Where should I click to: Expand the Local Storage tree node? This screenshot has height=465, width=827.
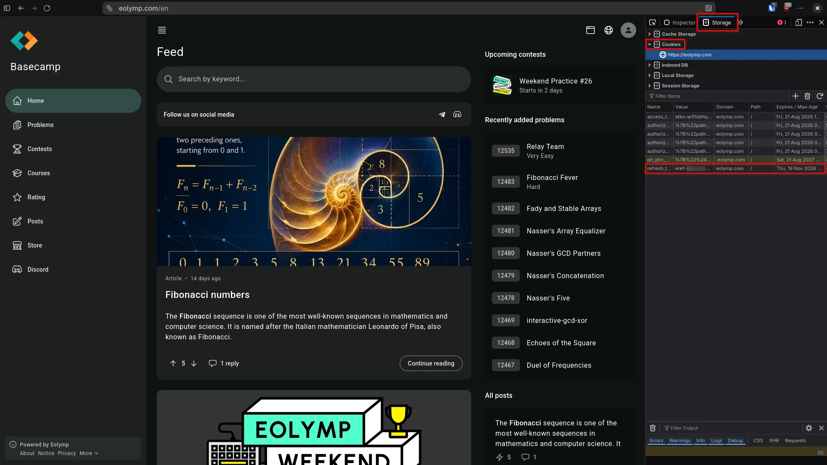(650, 75)
